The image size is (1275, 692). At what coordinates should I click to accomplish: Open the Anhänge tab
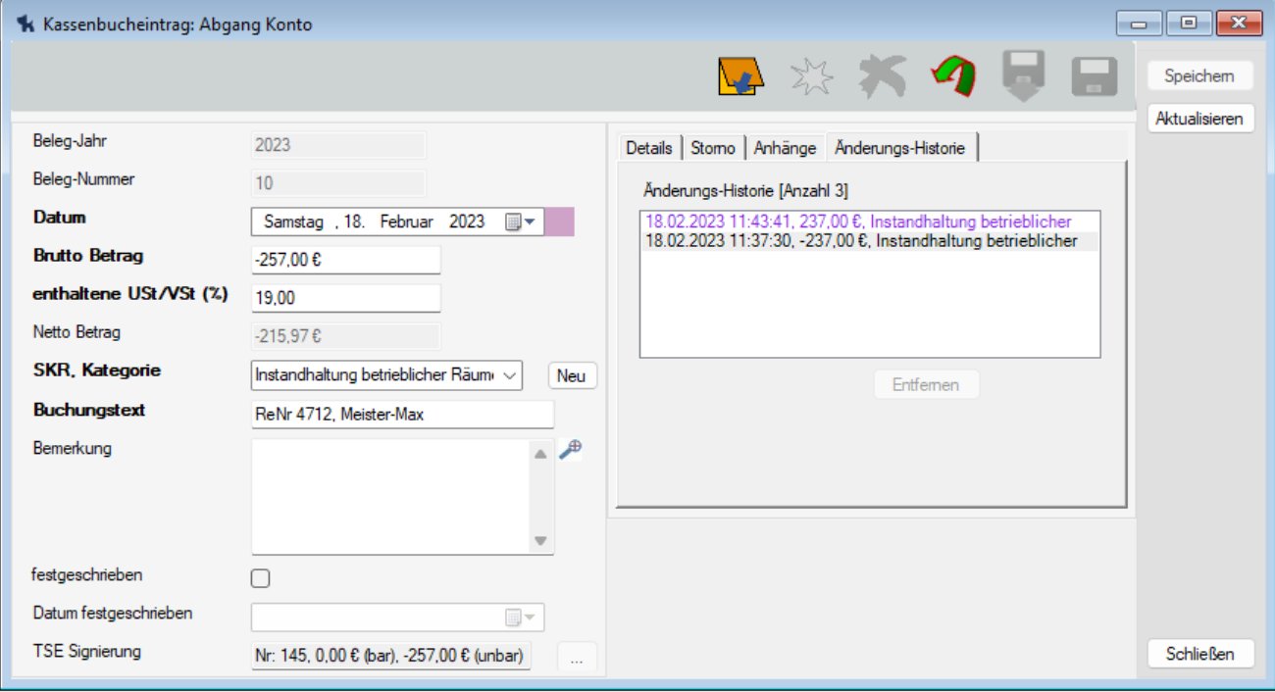click(785, 148)
